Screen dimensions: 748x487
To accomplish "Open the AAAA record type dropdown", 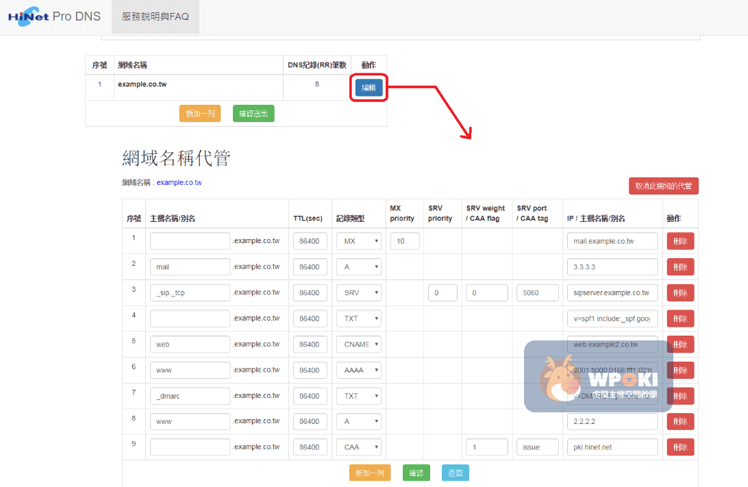I will point(358,370).
